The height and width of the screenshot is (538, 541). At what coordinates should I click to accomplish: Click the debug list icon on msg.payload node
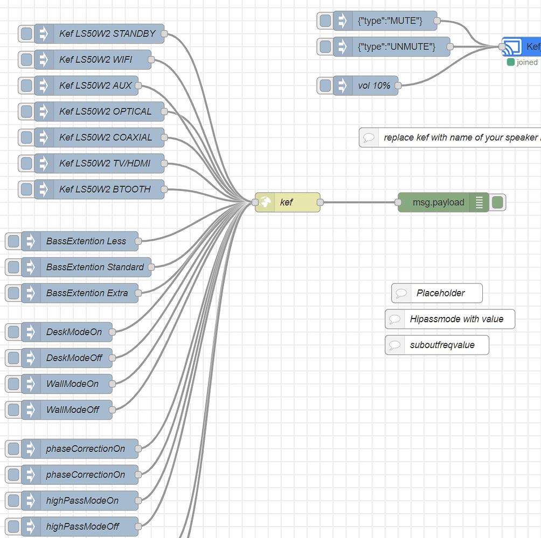point(479,202)
